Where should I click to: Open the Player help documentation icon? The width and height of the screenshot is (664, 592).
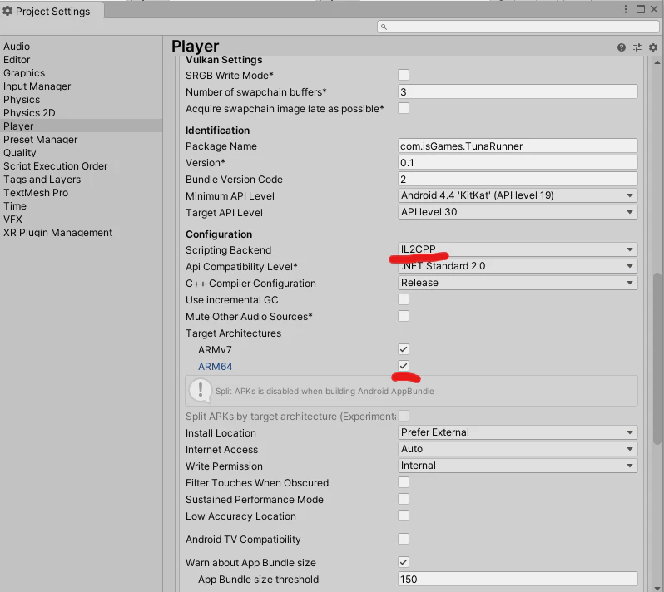pyautogui.click(x=622, y=47)
